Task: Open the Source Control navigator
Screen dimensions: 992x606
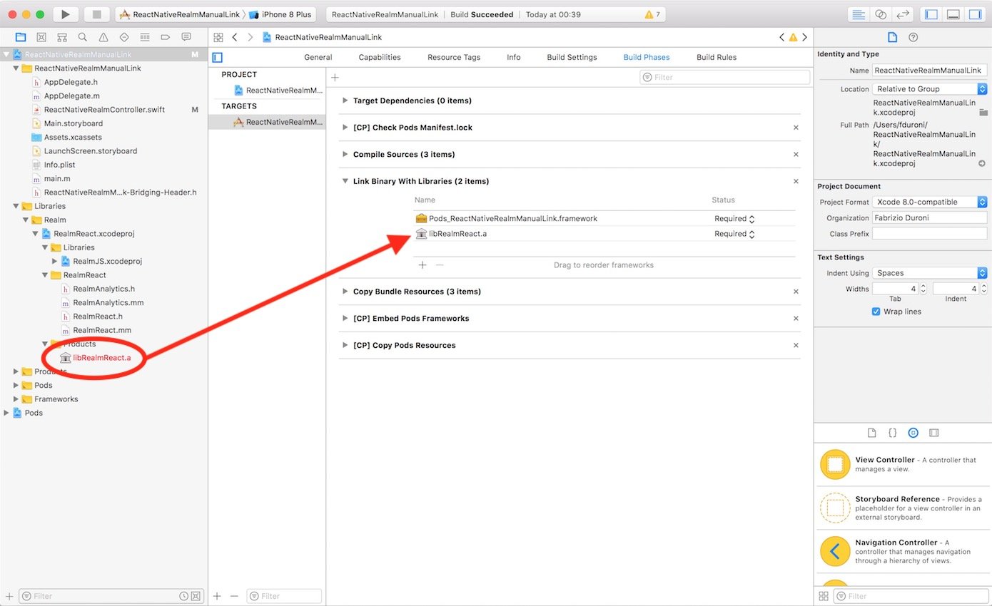Action: [41, 37]
